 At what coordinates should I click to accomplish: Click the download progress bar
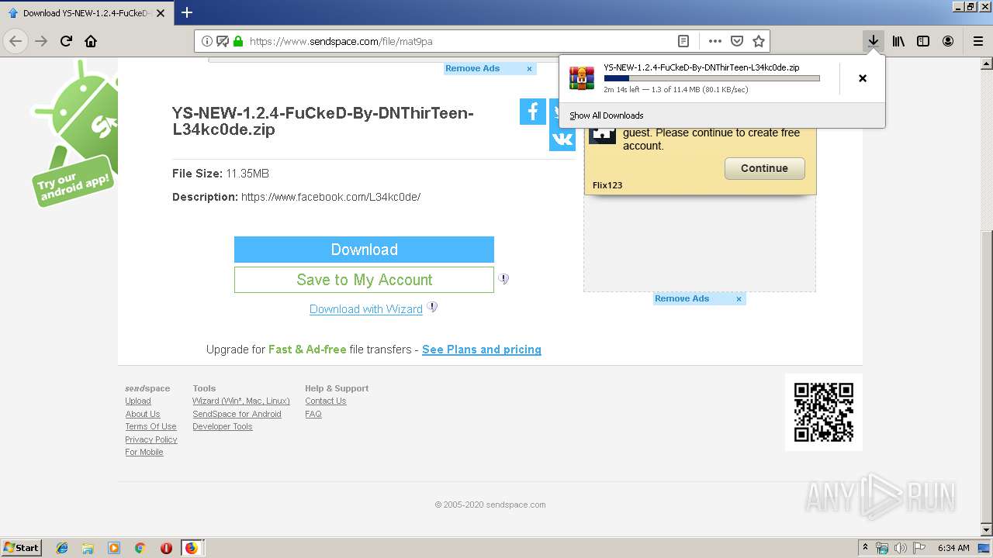[x=711, y=78]
